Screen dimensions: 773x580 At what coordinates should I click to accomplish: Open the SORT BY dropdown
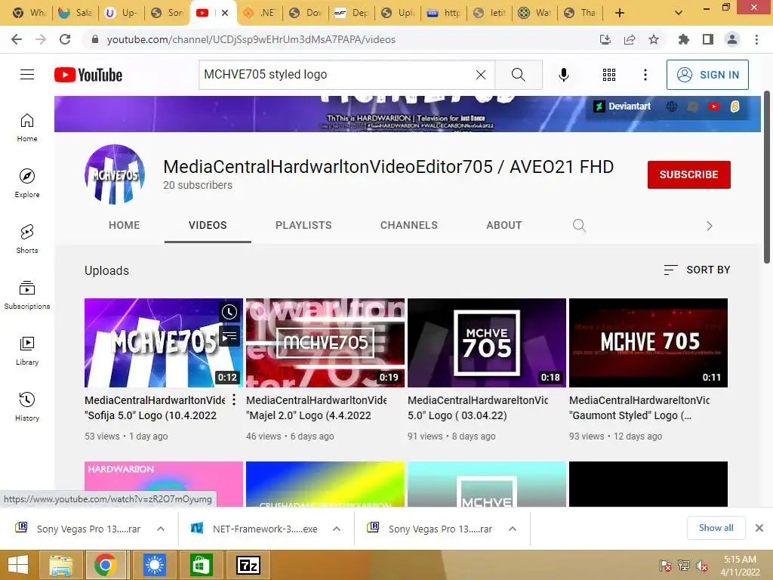tap(697, 270)
